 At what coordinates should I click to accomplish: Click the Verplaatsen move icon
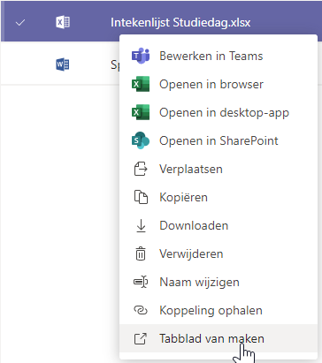[x=141, y=169]
